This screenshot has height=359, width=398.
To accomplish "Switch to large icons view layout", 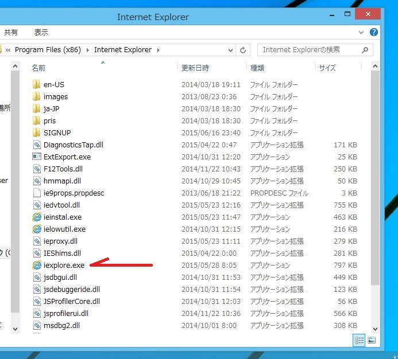I will coord(372,340).
